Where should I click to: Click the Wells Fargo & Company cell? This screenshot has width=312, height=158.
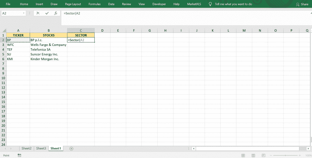tap(49, 45)
